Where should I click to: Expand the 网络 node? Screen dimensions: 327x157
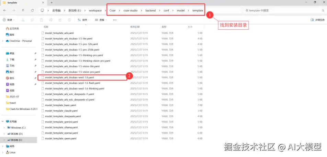2,146
